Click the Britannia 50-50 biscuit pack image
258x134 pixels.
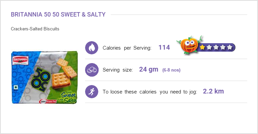(x=44, y=77)
